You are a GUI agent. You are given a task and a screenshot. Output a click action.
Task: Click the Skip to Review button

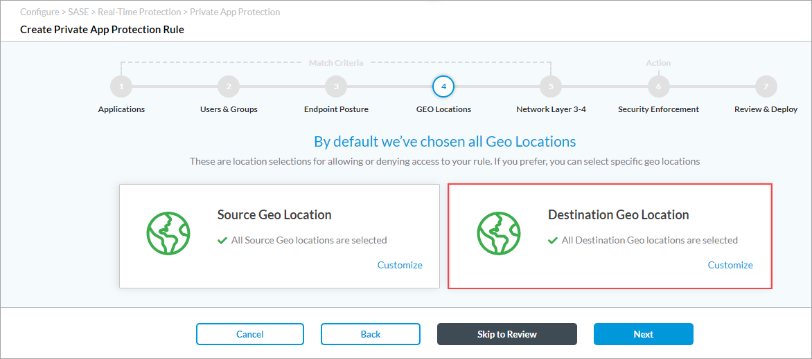click(507, 334)
